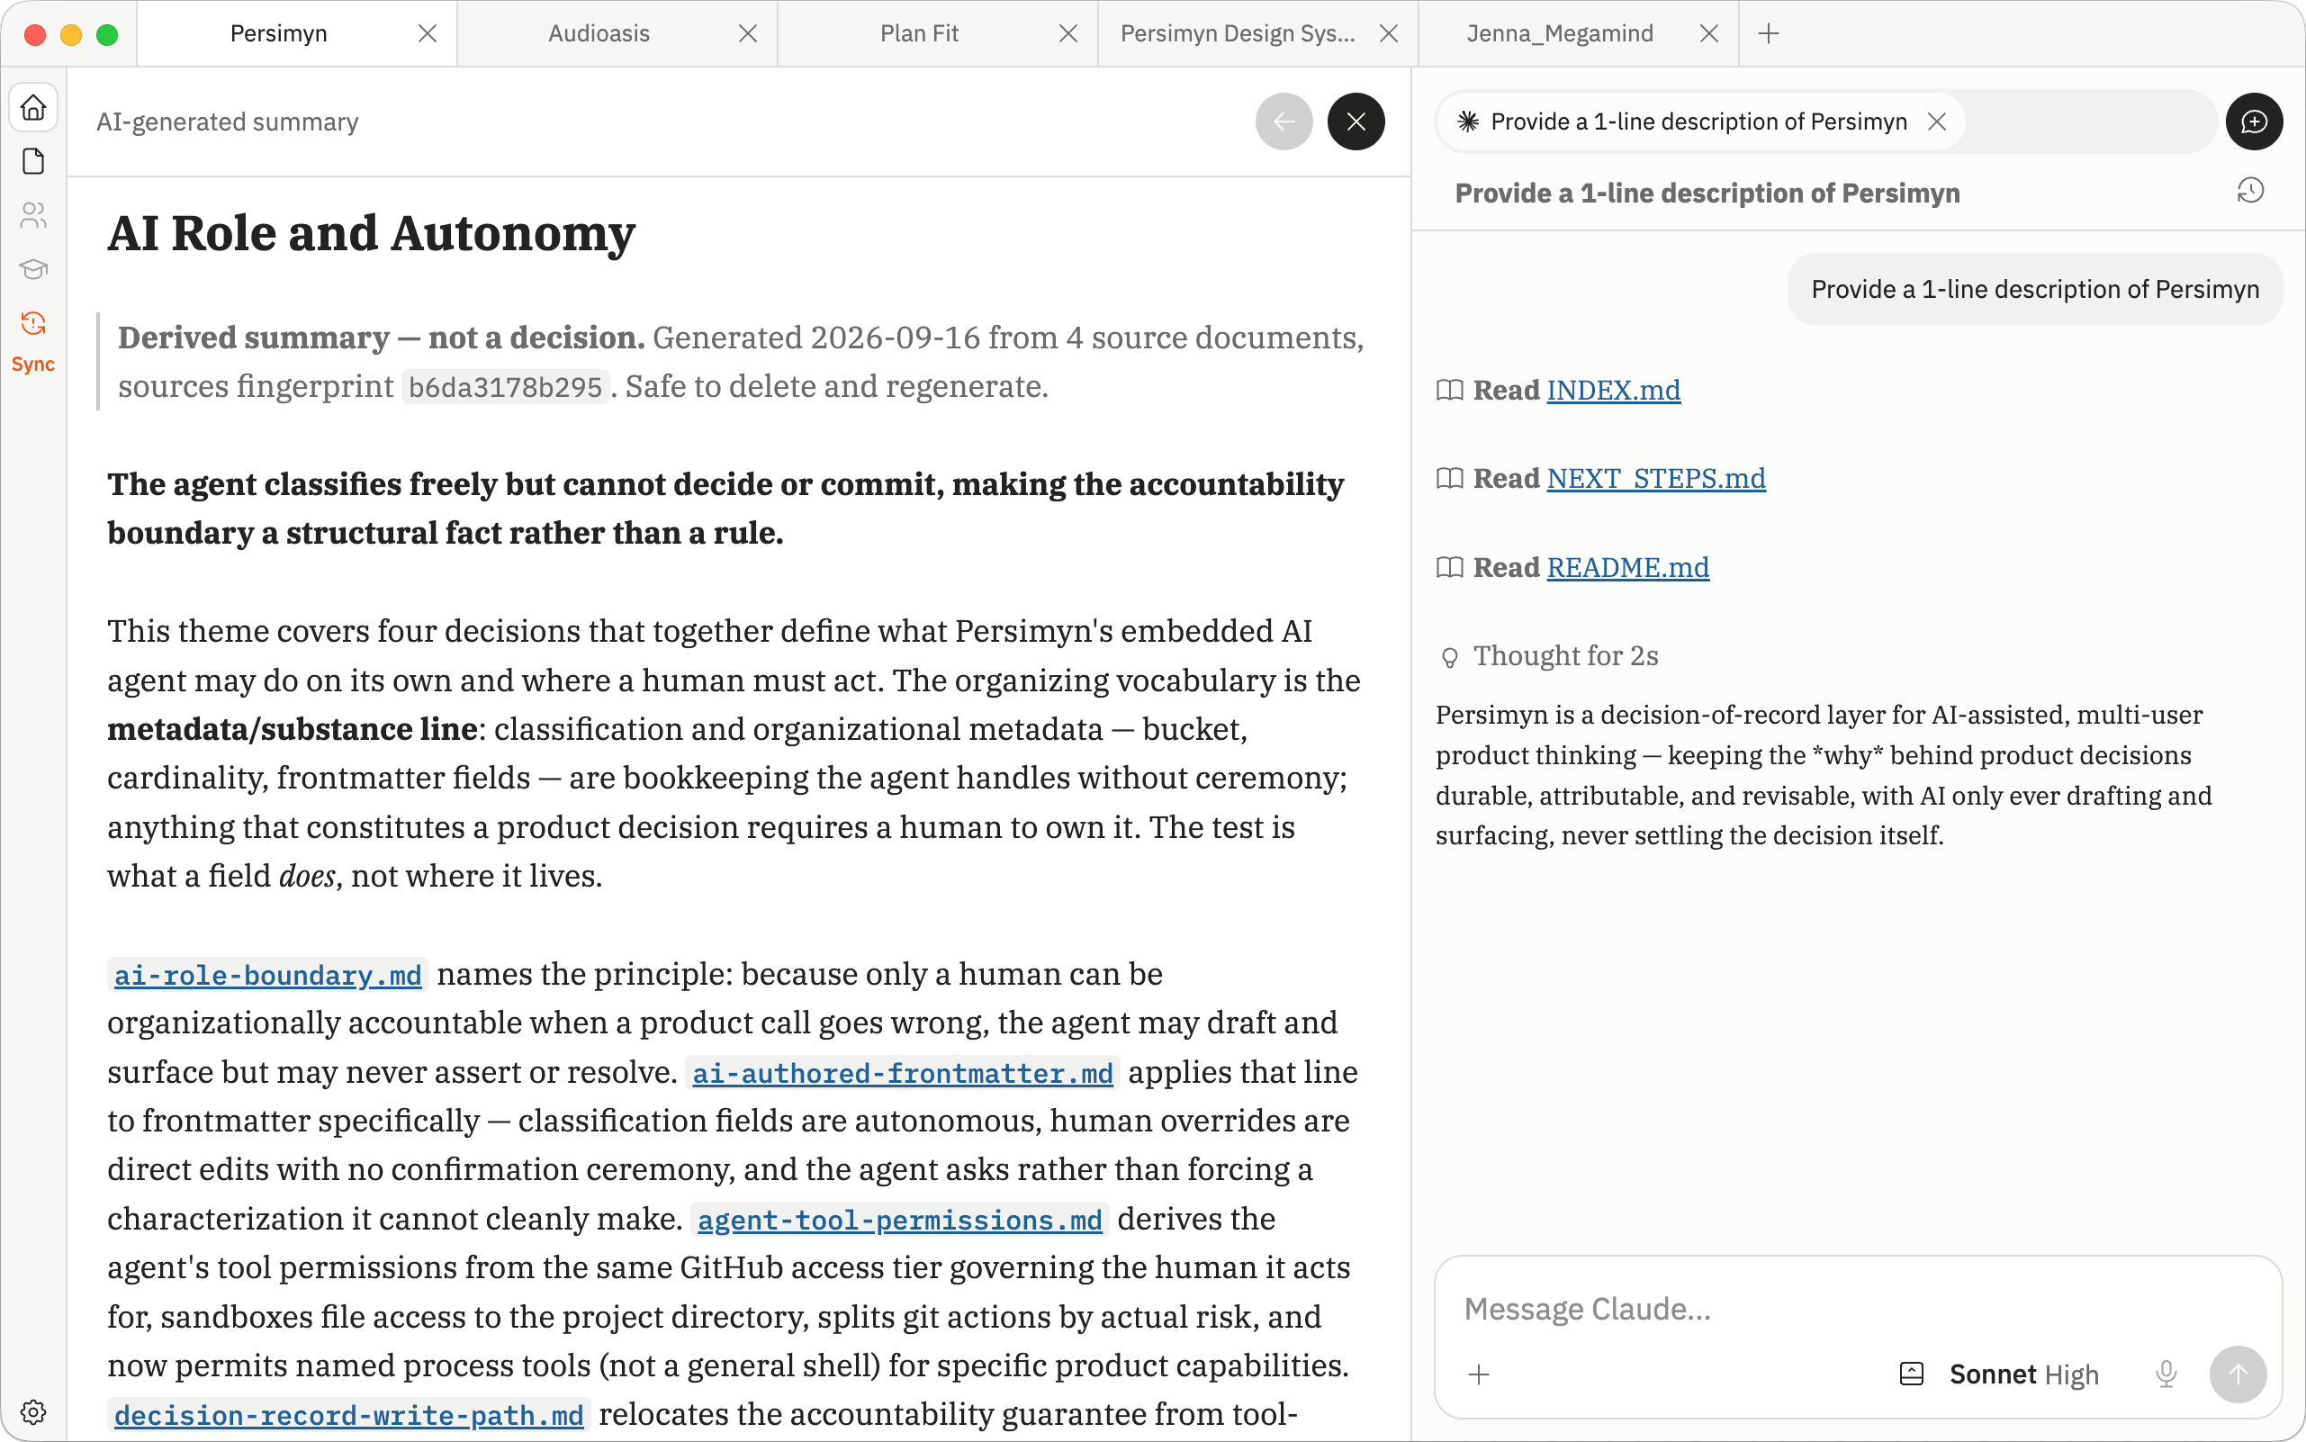Viewport: 2306px width, 1442px height.
Task: Open chat history clock icon
Action: [2249, 191]
